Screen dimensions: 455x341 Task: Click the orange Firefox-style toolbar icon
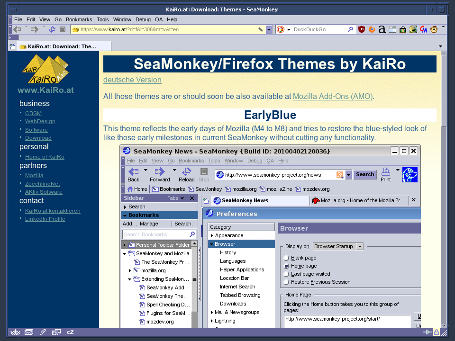(372, 29)
